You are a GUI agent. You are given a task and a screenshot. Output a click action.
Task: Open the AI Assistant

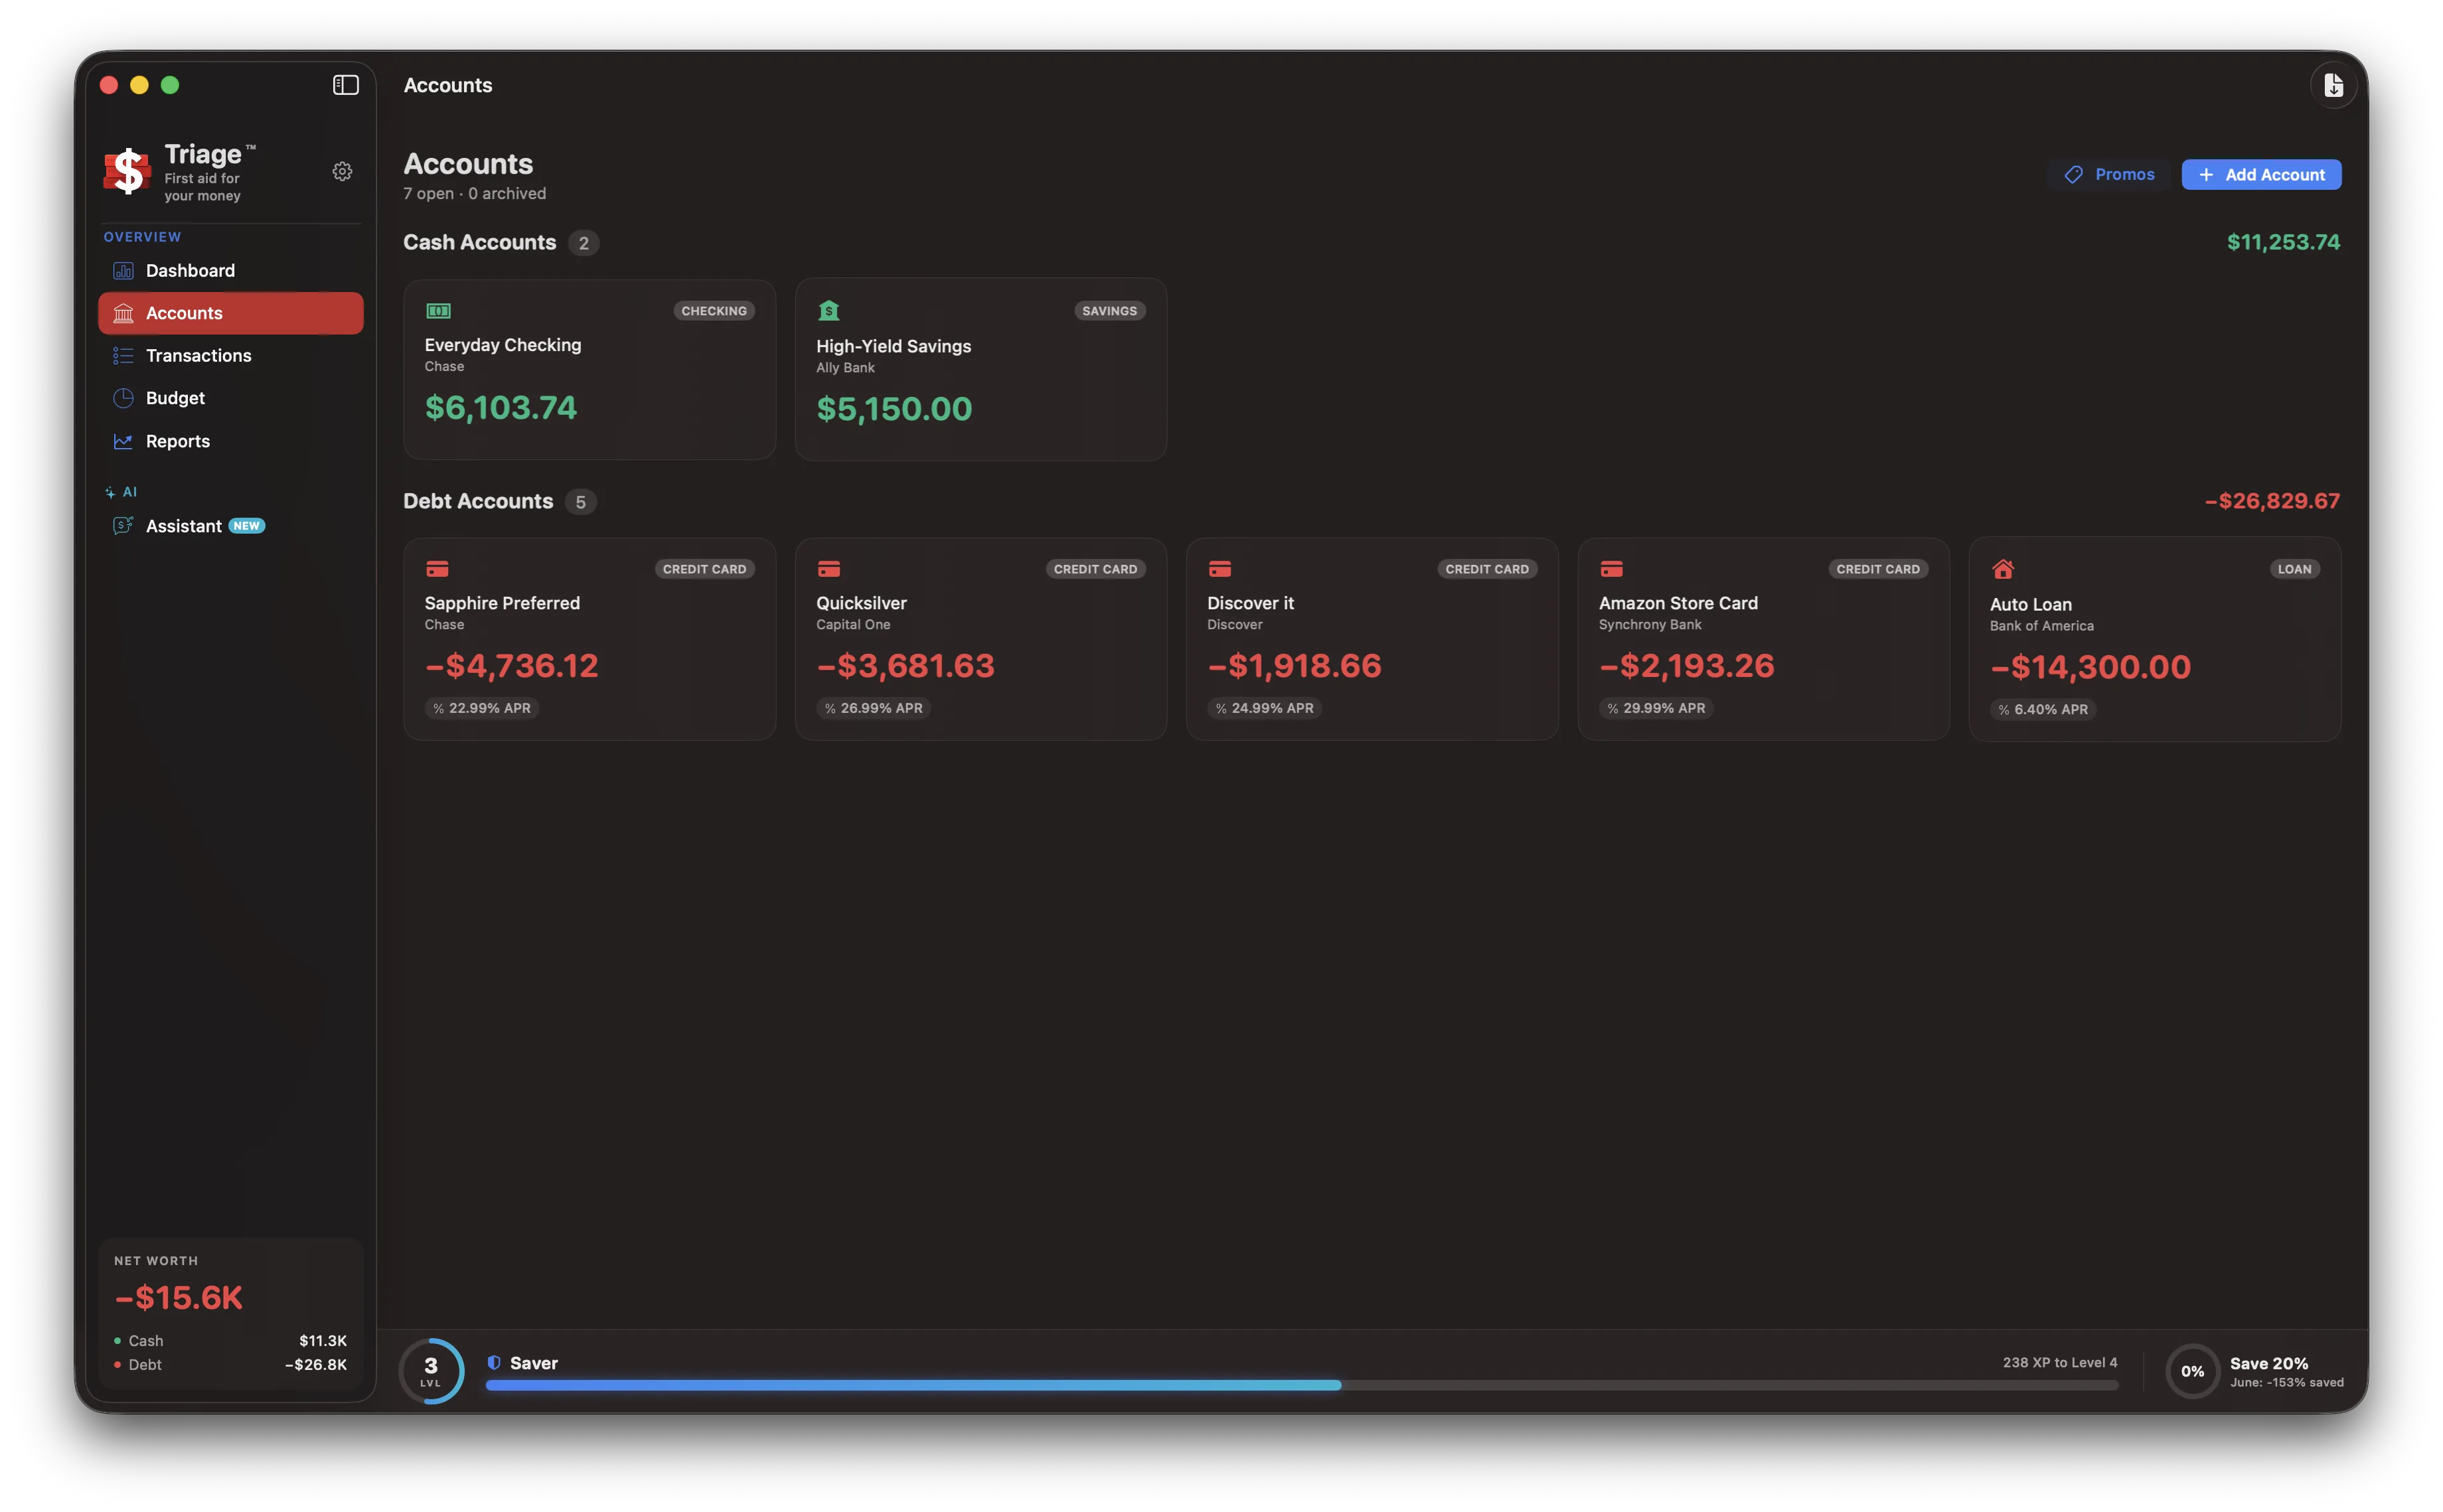click(x=231, y=525)
